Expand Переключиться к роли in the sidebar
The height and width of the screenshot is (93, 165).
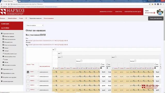point(2,73)
